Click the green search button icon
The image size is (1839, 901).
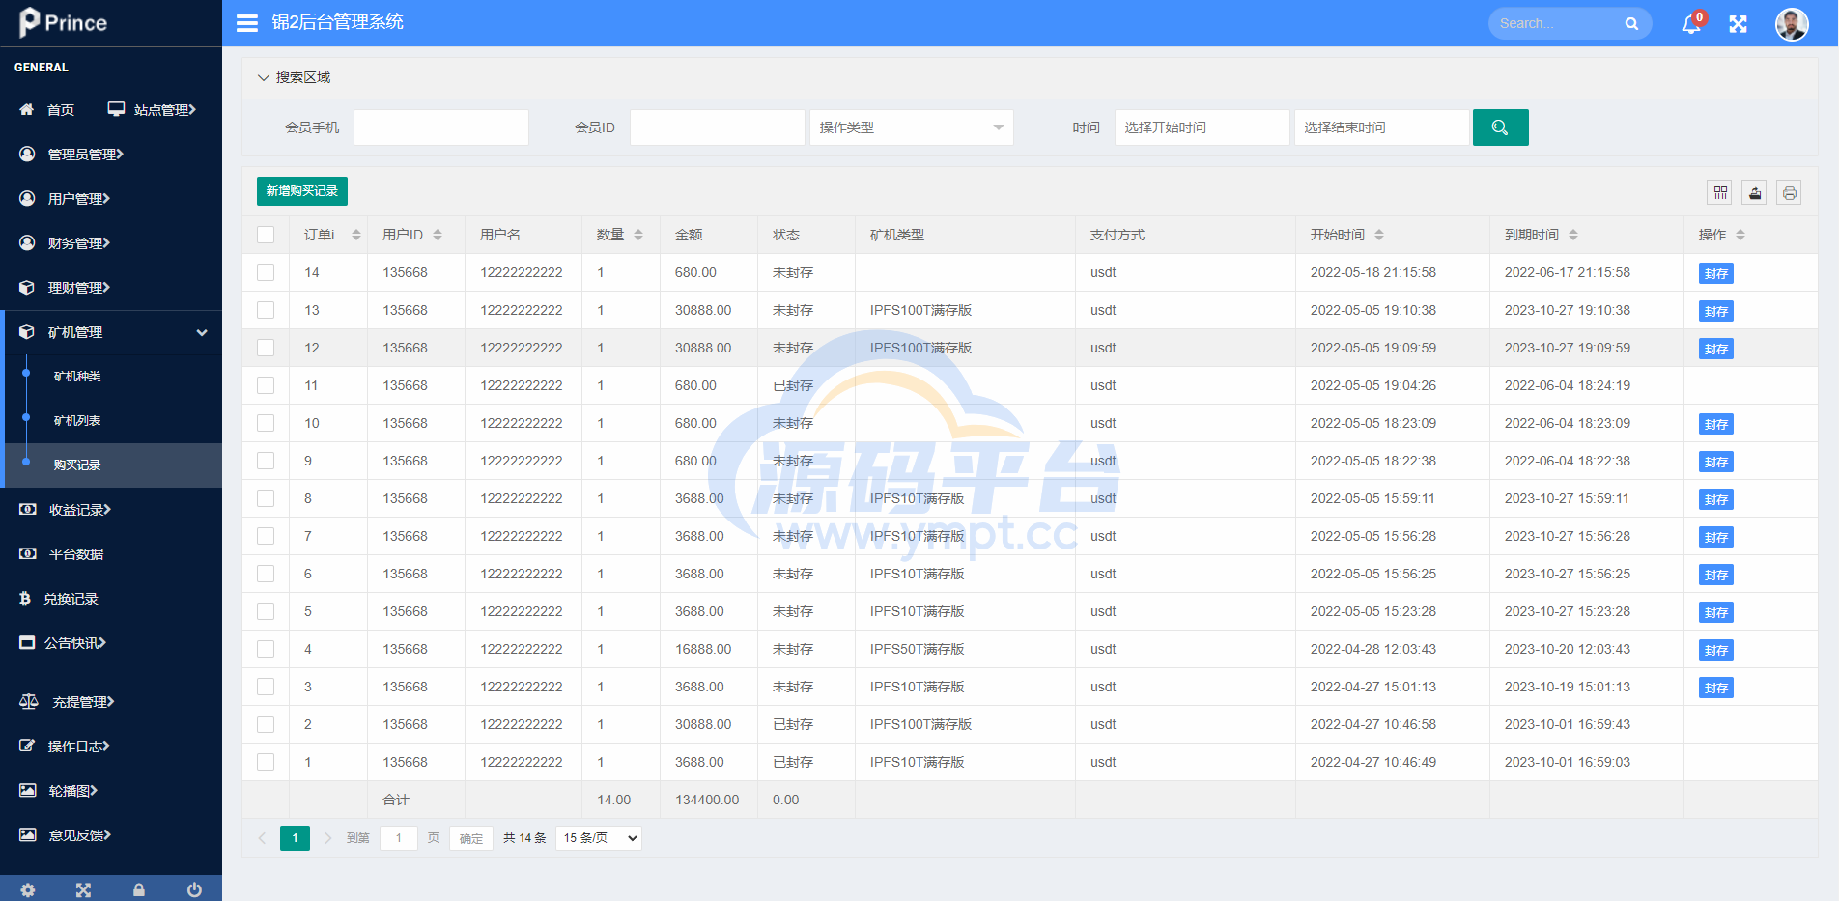click(1500, 127)
